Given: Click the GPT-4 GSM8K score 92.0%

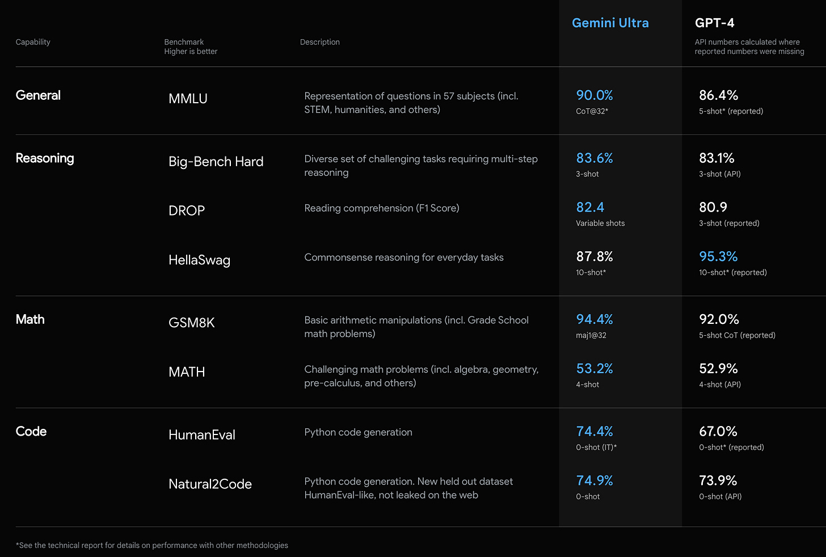Looking at the screenshot, I should click(719, 319).
